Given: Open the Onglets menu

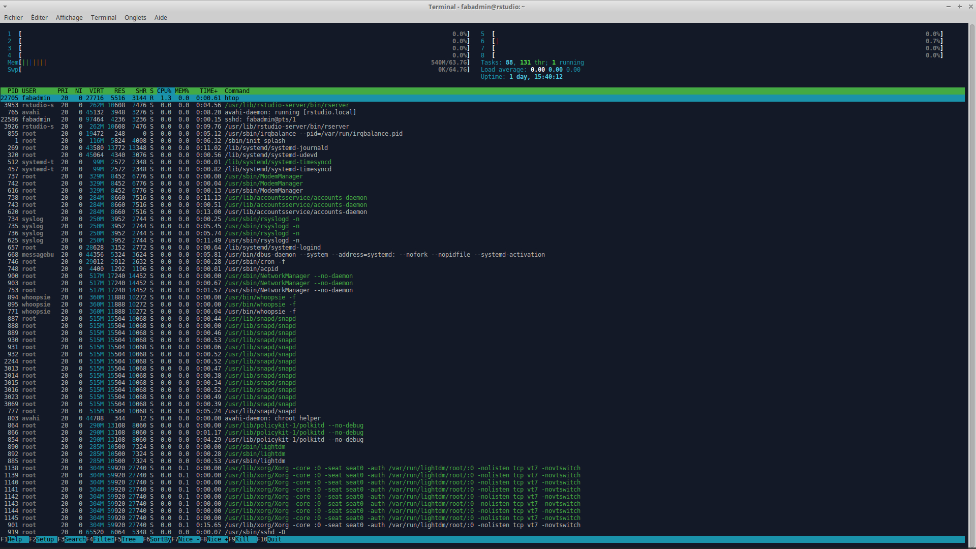Looking at the screenshot, I should click(x=135, y=17).
